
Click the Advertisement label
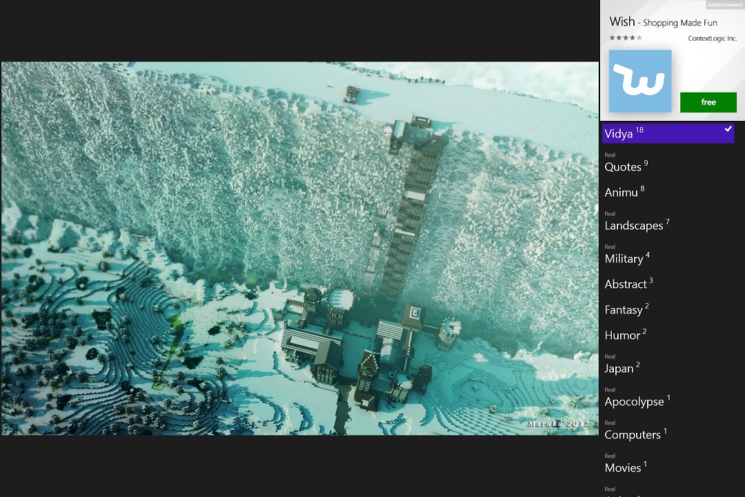tap(724, 5)
